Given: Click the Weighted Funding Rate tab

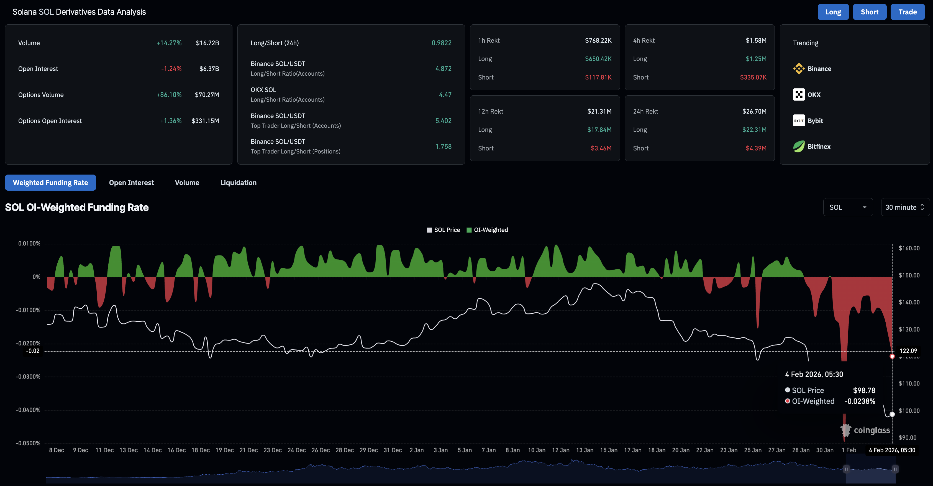Looking at the screenshot, I should 50,183.
